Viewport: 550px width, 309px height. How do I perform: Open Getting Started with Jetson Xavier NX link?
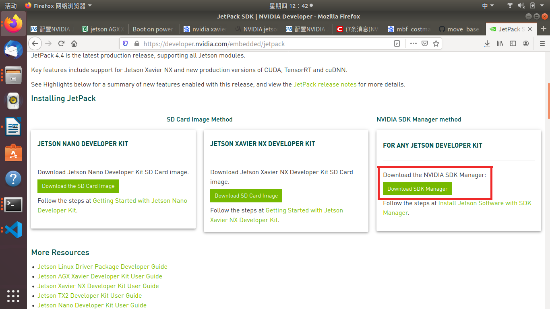pyautogui.click(x=277, y=215)
